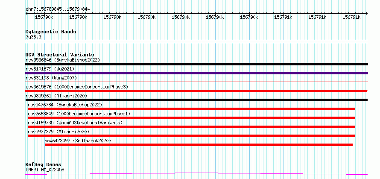Select the black nsv5855361 variant bar

point(196,100)
